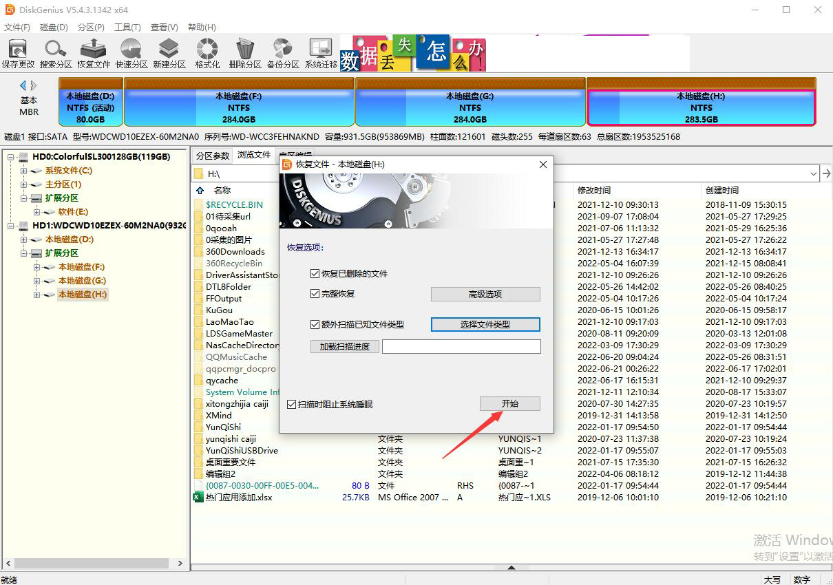Screen dimensions: 833x585
Task: Go to previous disk with left arrow
Action: 23,85
